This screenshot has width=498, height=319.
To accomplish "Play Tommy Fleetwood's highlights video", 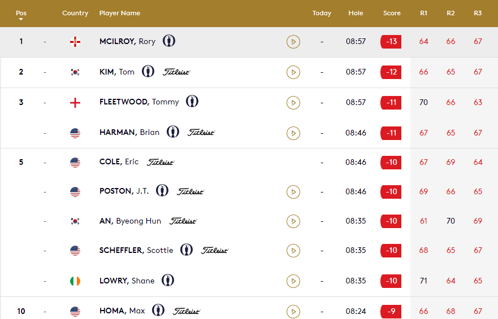I will tap(293, 102).
